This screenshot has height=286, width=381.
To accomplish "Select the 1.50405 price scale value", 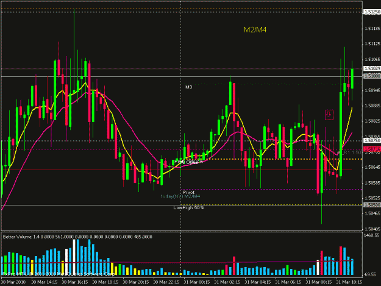I will tap(372, 229).
